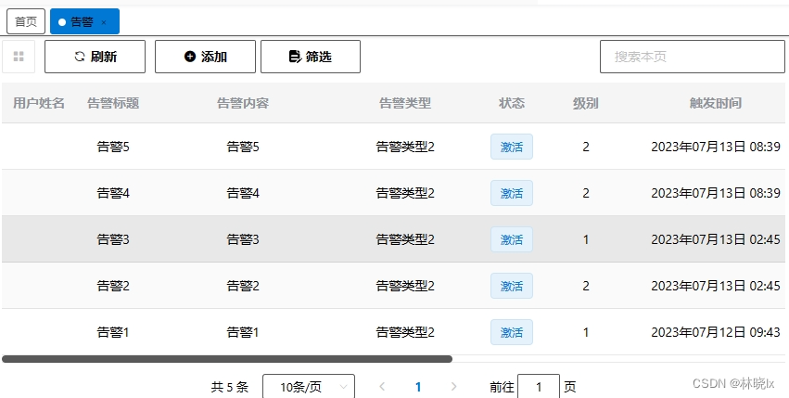Screen dimensions: 789x398
Task: Close the 告警 tab
Action: coord(104,22)
